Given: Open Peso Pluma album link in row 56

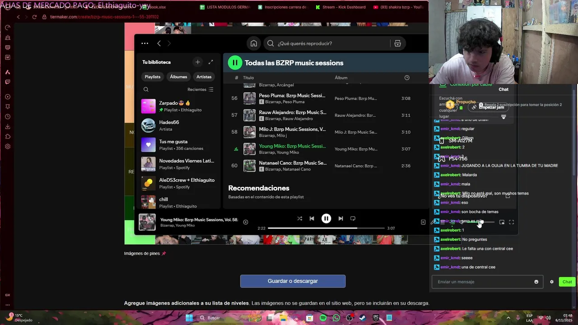Looking at the screenshot, I should [x=355, y=98].
